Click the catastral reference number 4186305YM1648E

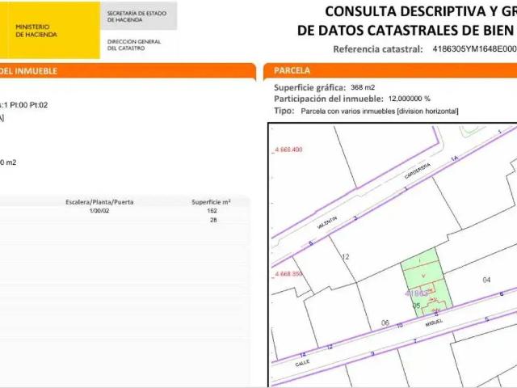pos(474,48)
